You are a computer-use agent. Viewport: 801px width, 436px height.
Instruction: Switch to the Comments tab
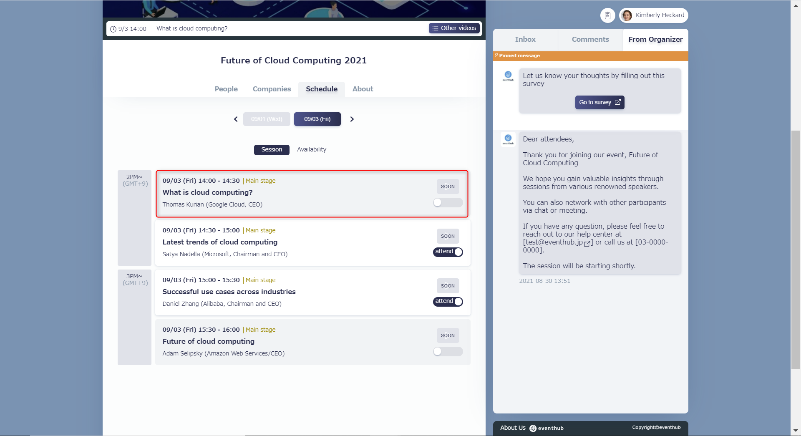click(590, 39)
